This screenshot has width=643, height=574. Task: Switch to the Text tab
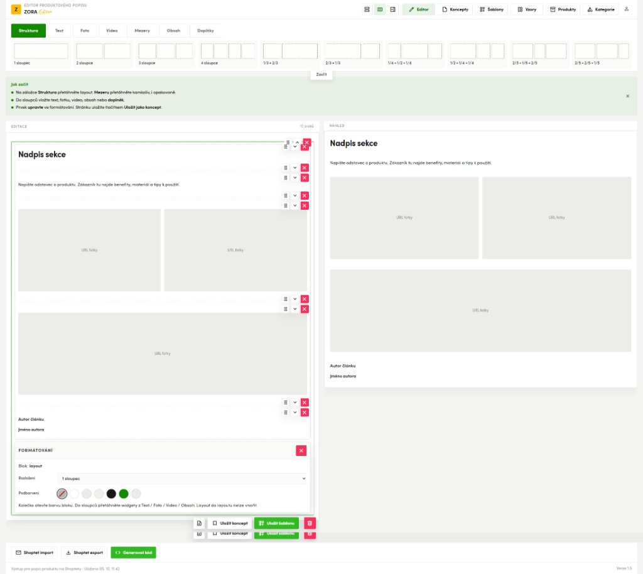pos(60,31)
